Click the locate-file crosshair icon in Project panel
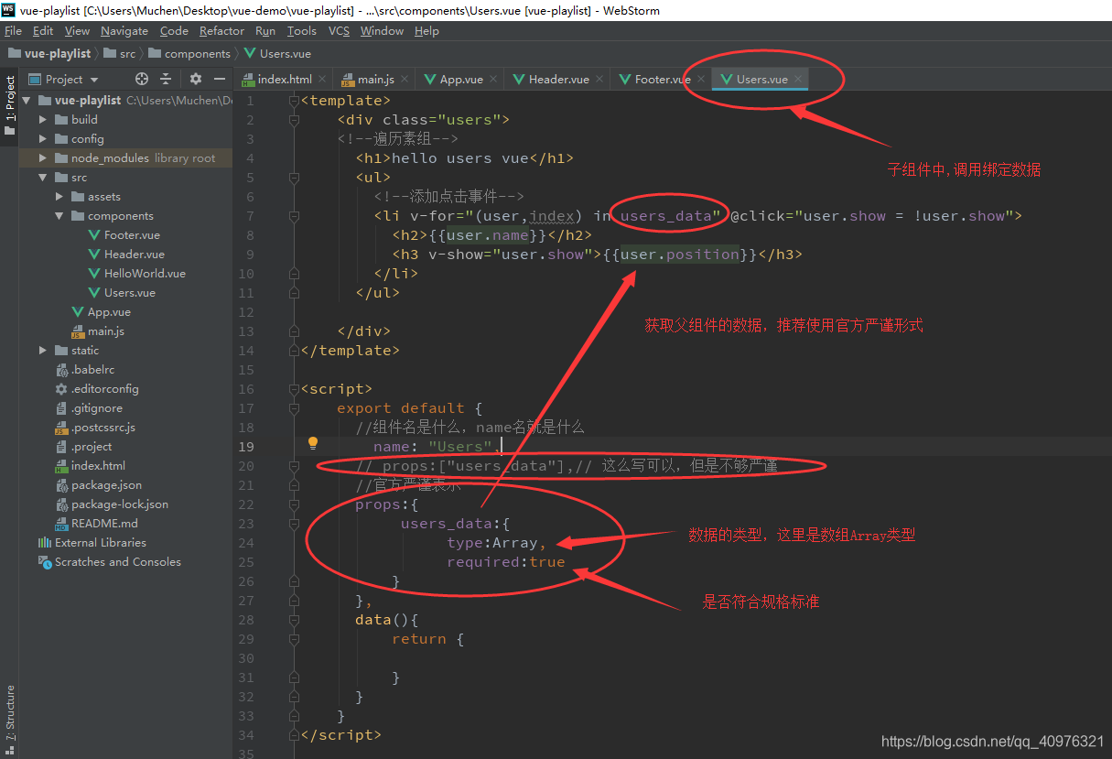This screenshot has height=759, width=1112. pyautogui.click(x=142, y=80)
